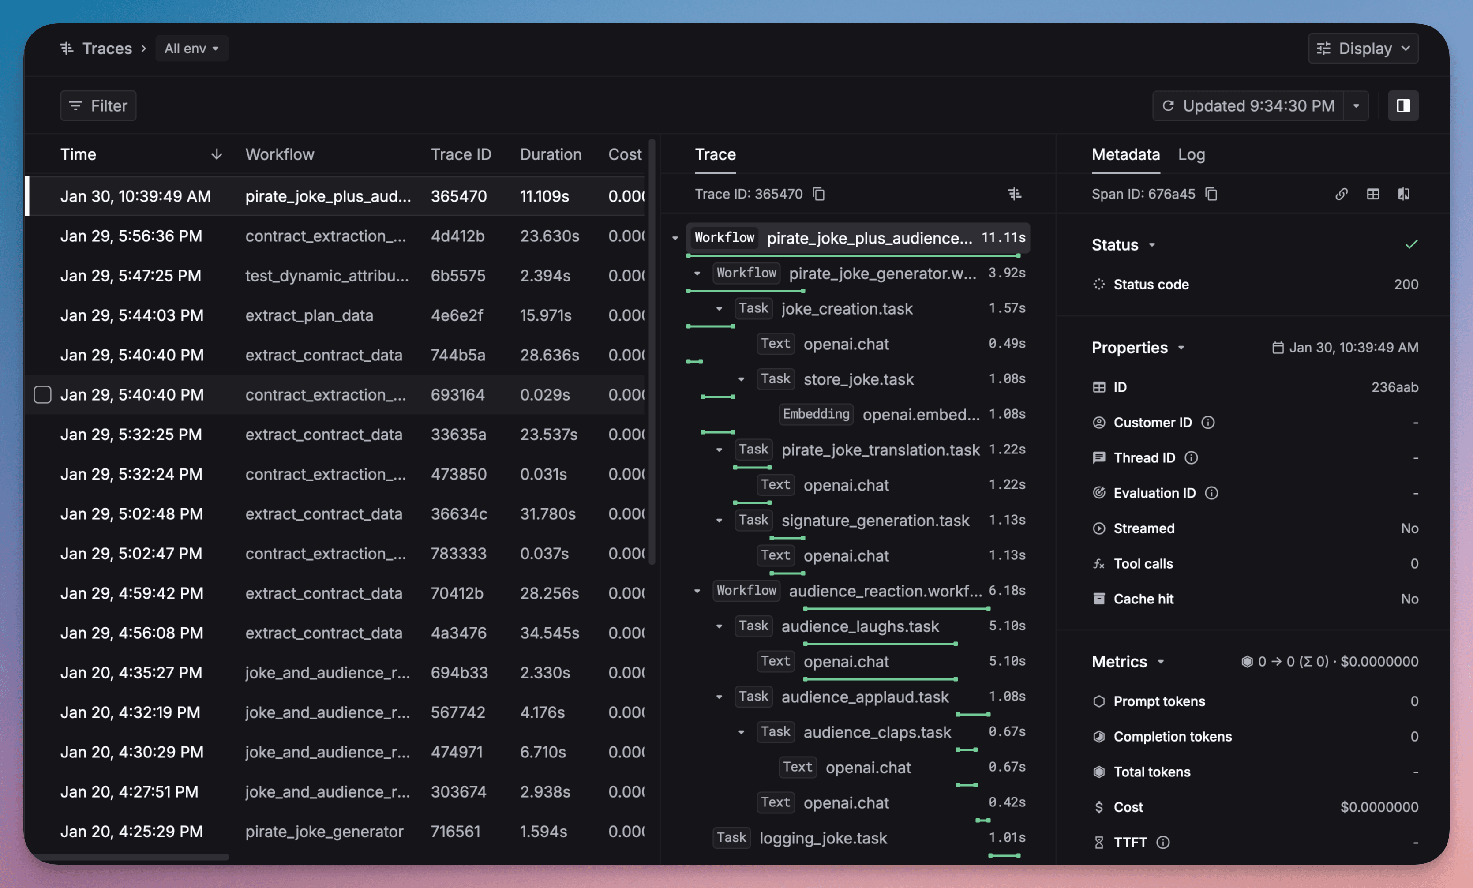Click the Trace ID column header
1473x888 pixels.
[x=461, y=154]
